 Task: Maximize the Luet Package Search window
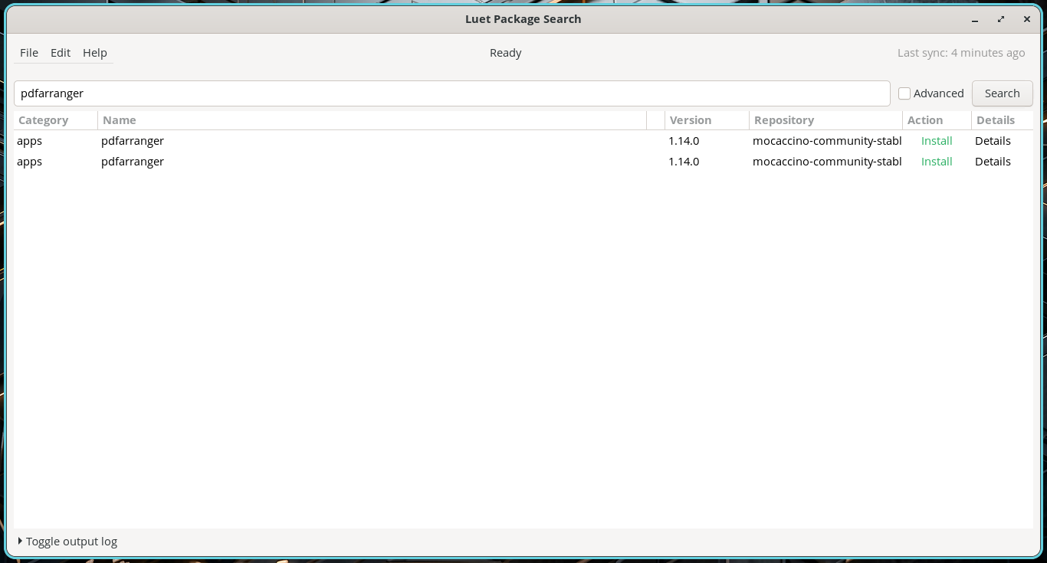click(x=1001, y=20)
